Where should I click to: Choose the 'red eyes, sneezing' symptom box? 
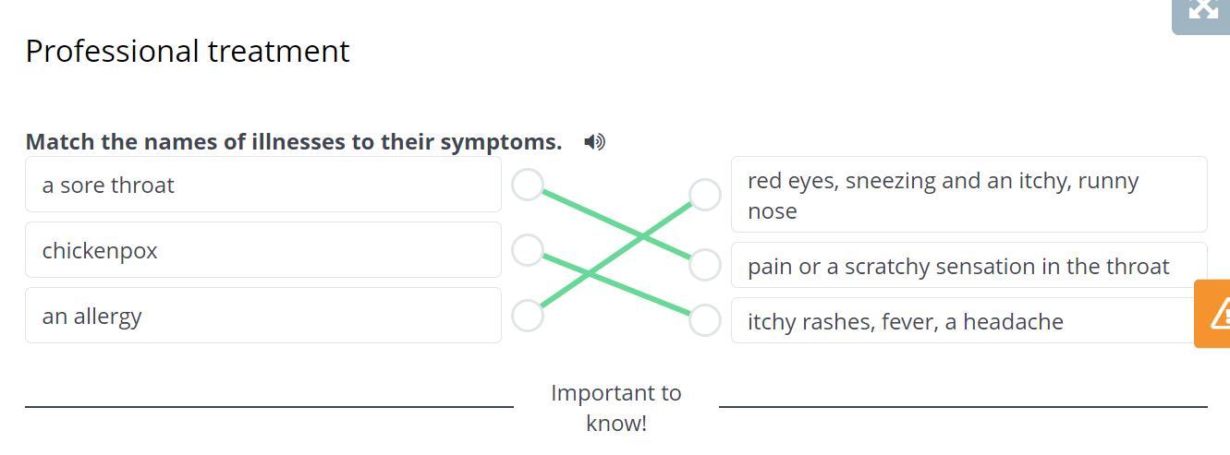(x=968, y=195)
